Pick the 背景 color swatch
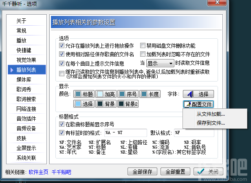 pos(106,104)
